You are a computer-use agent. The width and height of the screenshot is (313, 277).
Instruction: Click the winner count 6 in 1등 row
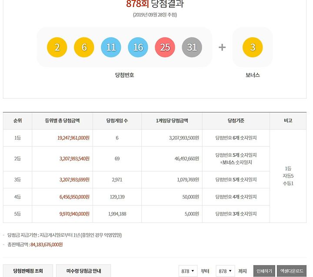pyautogui.click(x=117, y=138)
